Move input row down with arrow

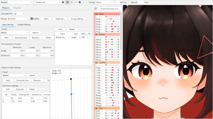pos(83,29)
